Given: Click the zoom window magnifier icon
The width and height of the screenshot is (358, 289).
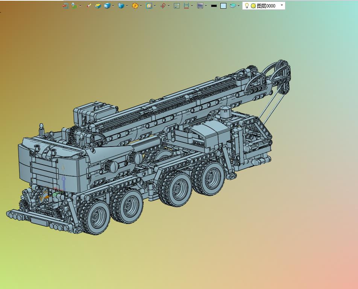Looking at the screenshot, I should coord(149,6).
